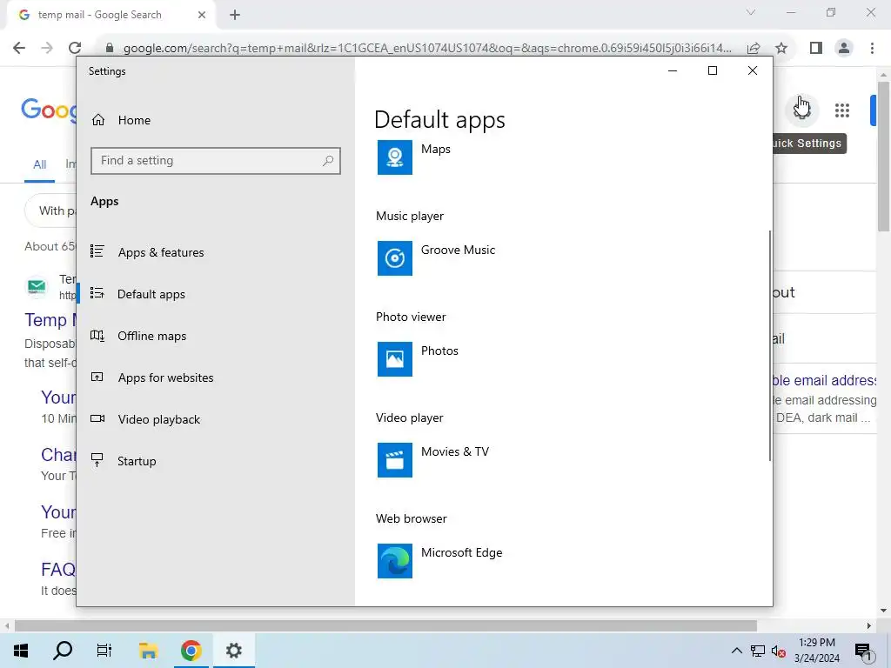
Task: Click Chrome horizontal scrollbar
Action: 385,625
